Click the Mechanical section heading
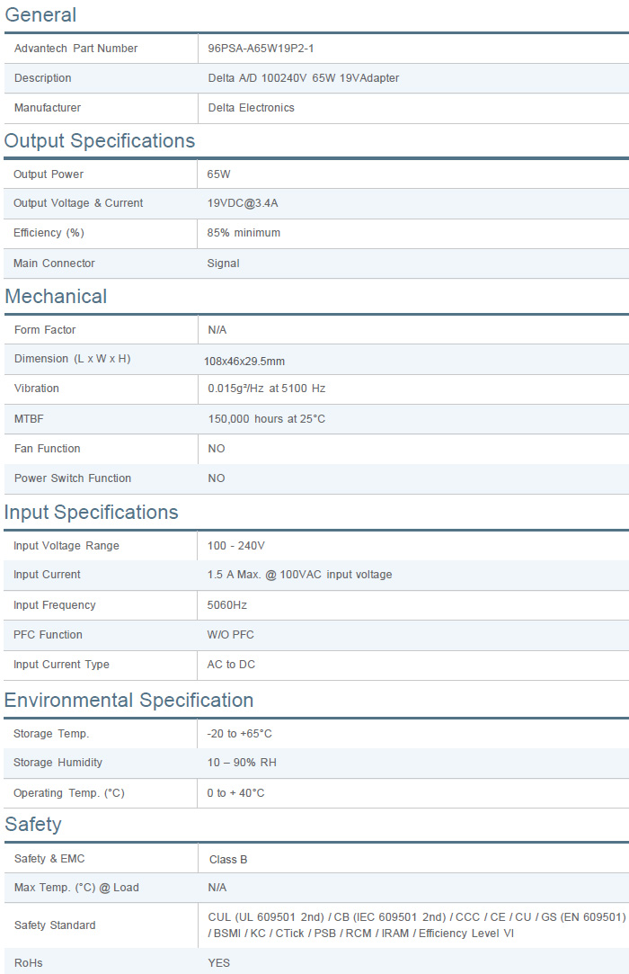The height and width of the screenshot is (974, 629). [56, 297]
